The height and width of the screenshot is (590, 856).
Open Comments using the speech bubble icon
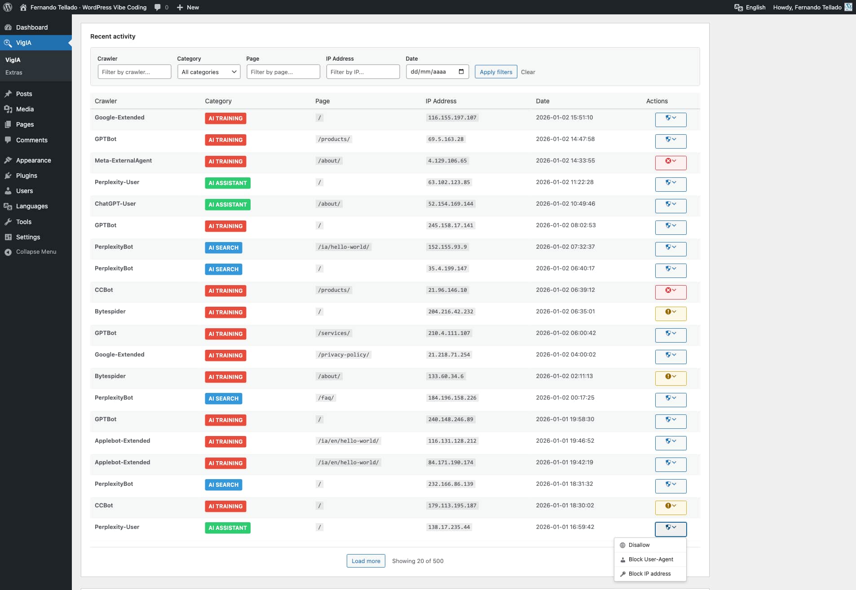pyautogui.click(x=9, y=140)
